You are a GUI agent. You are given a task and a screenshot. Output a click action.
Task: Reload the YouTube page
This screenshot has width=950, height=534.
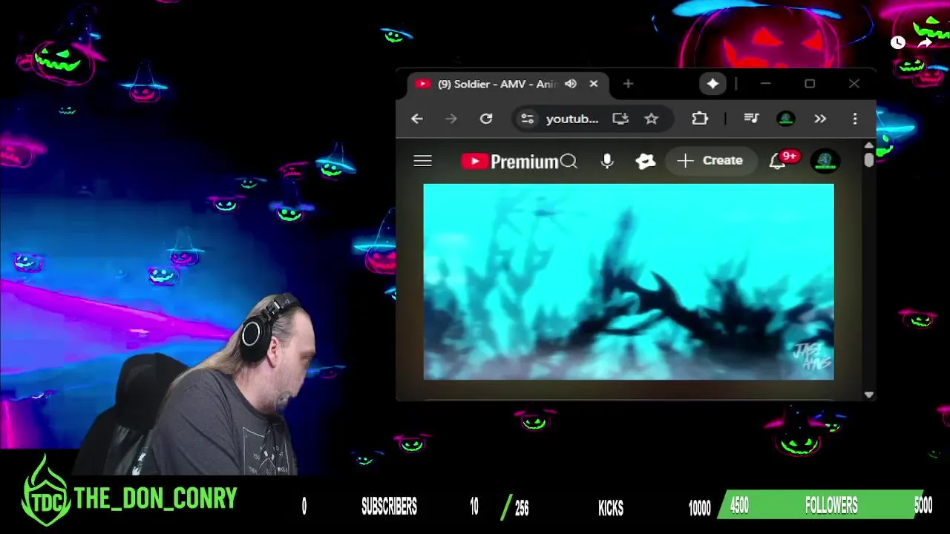(486, 119)
